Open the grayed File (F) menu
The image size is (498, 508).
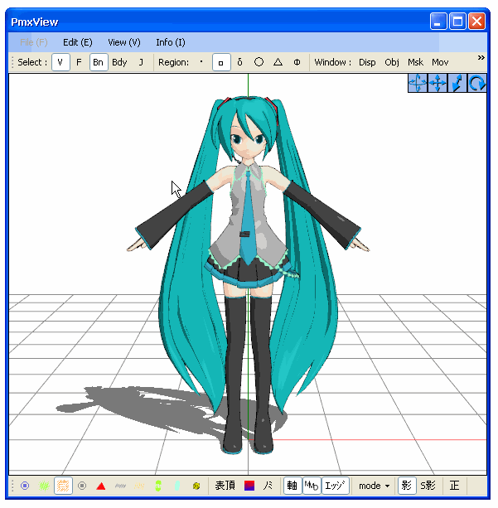[34, 42]
